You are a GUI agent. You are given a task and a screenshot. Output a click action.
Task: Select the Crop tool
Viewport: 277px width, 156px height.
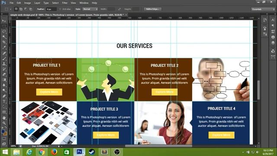coord(4,42)
